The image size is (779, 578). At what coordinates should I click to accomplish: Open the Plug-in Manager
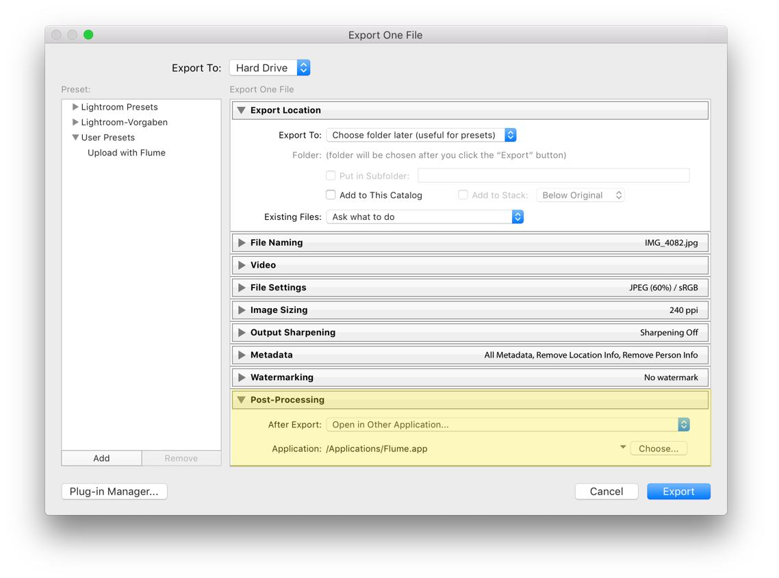114,492
